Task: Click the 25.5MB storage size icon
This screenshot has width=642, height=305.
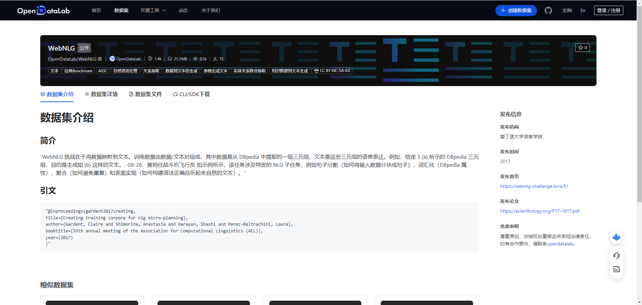Action: [170, 59]
